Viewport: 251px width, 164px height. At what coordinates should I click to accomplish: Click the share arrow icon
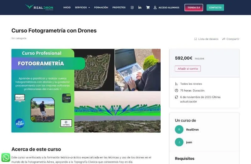click(x=224, y=39)
